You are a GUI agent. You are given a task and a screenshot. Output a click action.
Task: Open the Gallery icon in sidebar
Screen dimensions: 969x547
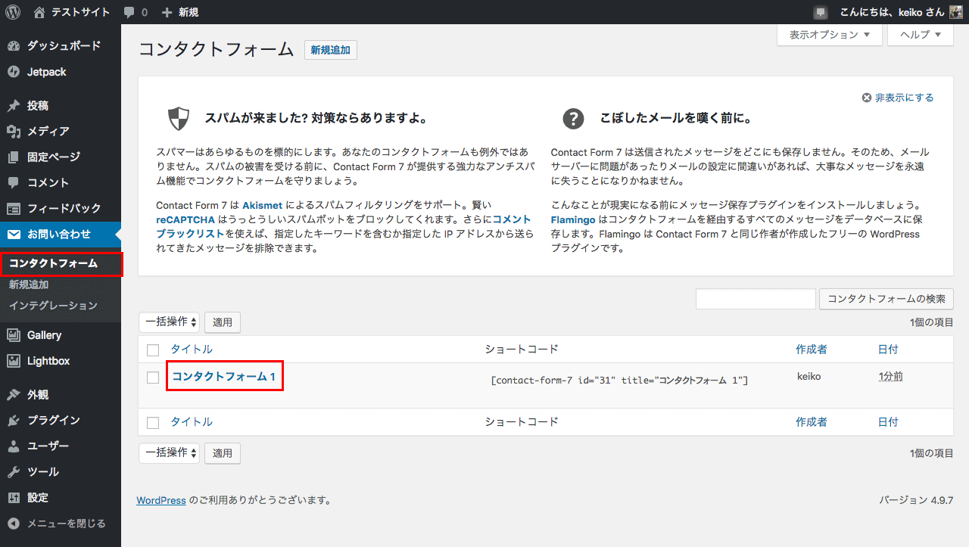point(14,335)
